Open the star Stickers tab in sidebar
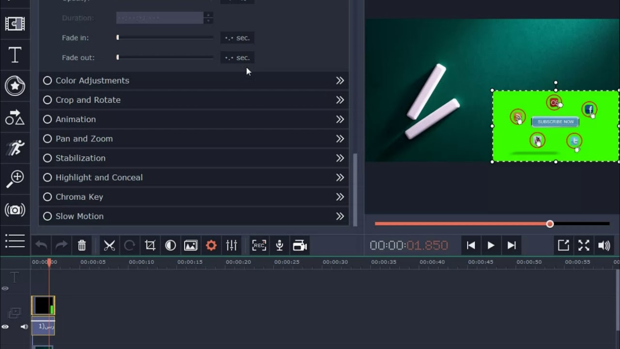This screenshot has width=620, height=349. pos(15,86)
